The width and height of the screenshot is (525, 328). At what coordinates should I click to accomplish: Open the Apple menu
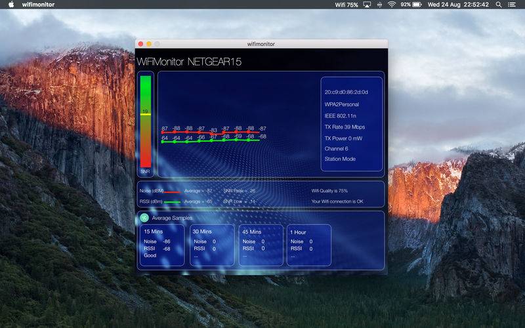point(11,5)
